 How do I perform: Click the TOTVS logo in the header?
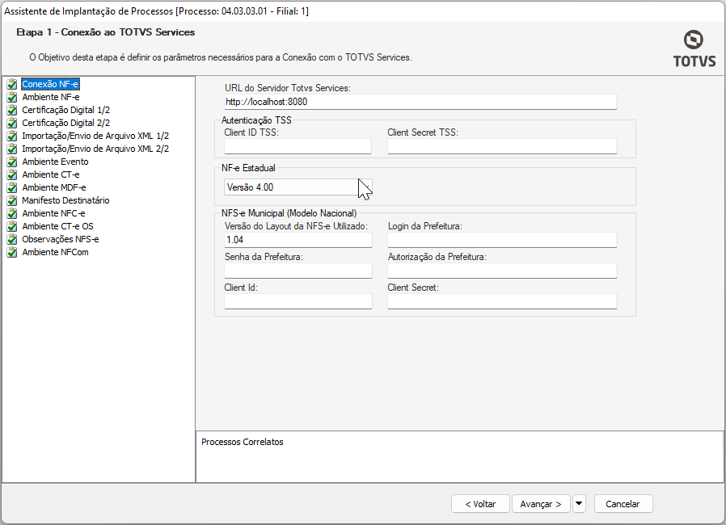coord(694,49)
